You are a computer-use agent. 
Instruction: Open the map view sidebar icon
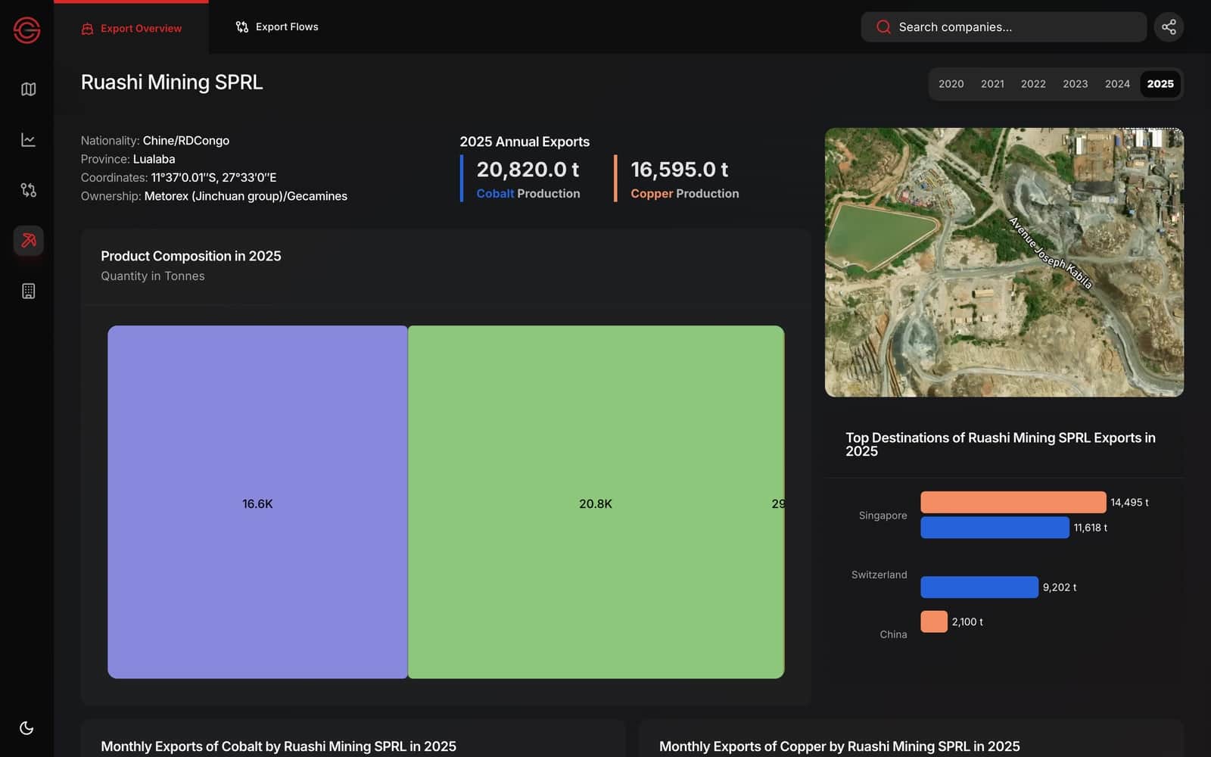click(x=28, y=89)
